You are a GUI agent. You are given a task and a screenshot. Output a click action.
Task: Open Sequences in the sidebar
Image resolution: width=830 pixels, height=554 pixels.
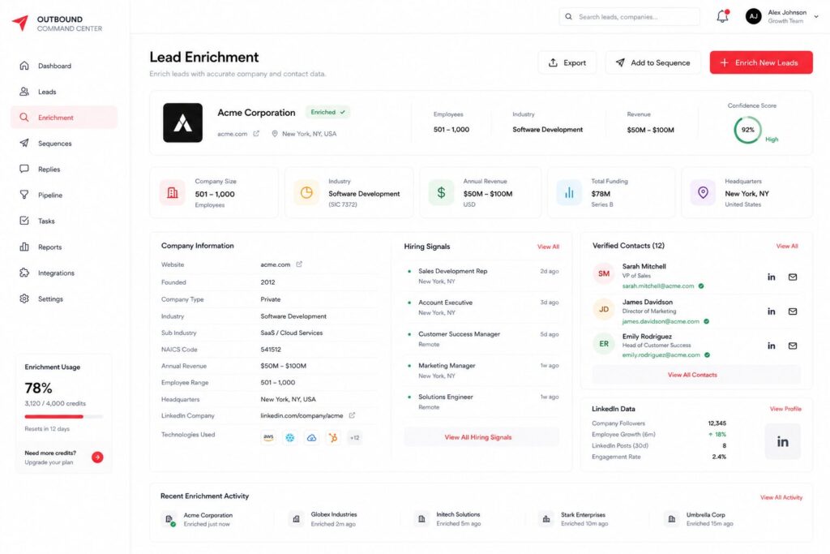[x=63, y=143]
